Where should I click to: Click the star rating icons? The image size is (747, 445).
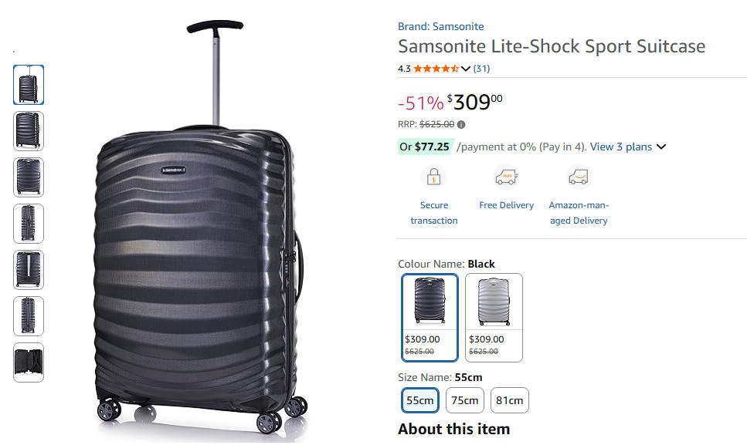point(436,69)
